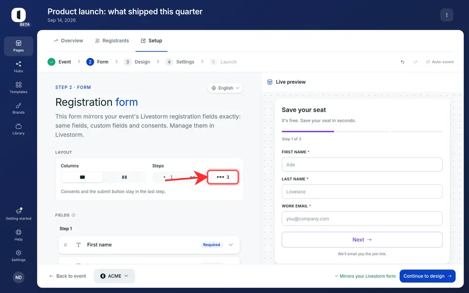Click the First Name input in preview
The height and width of the screenshot is (293, 469).
pos(362,165)
